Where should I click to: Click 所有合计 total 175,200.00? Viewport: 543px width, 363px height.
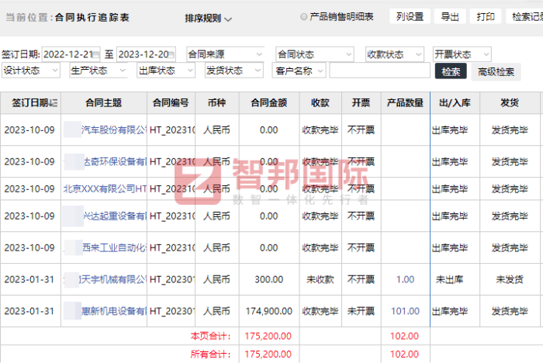(268, 354)
